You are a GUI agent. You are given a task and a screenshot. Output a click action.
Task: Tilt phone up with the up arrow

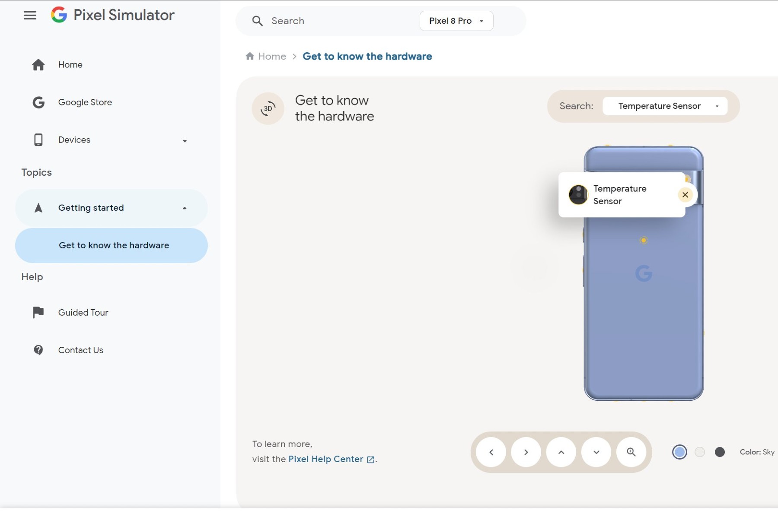561,452
